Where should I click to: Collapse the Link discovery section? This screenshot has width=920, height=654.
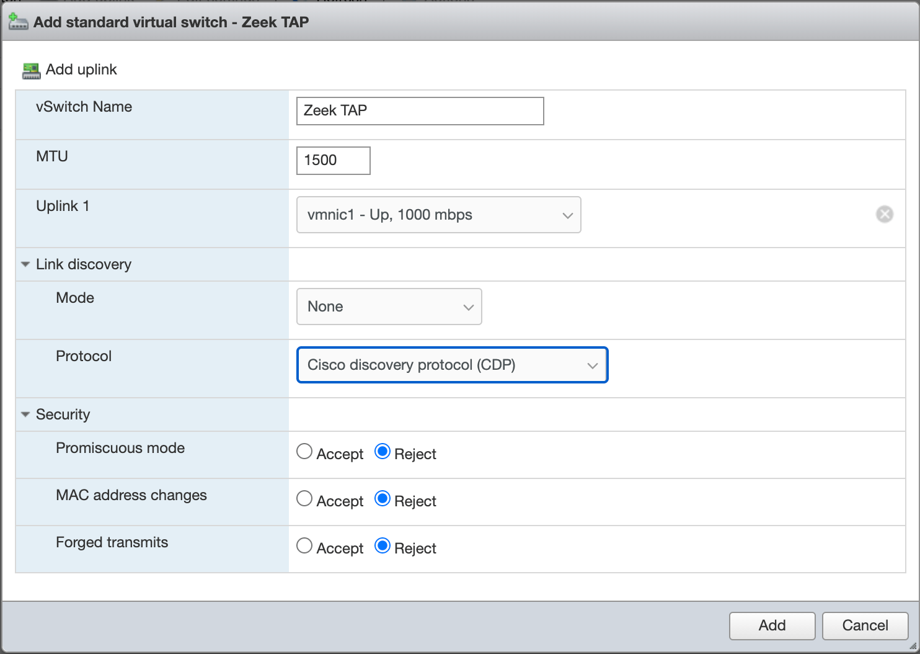[x=25, y=264]
